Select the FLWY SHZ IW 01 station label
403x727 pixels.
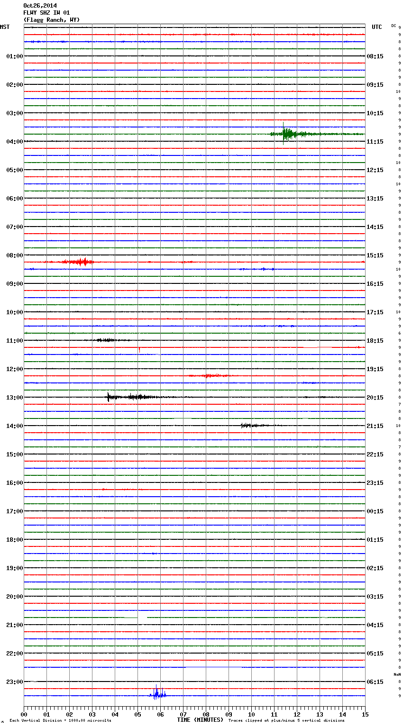[x=46, y=13]
